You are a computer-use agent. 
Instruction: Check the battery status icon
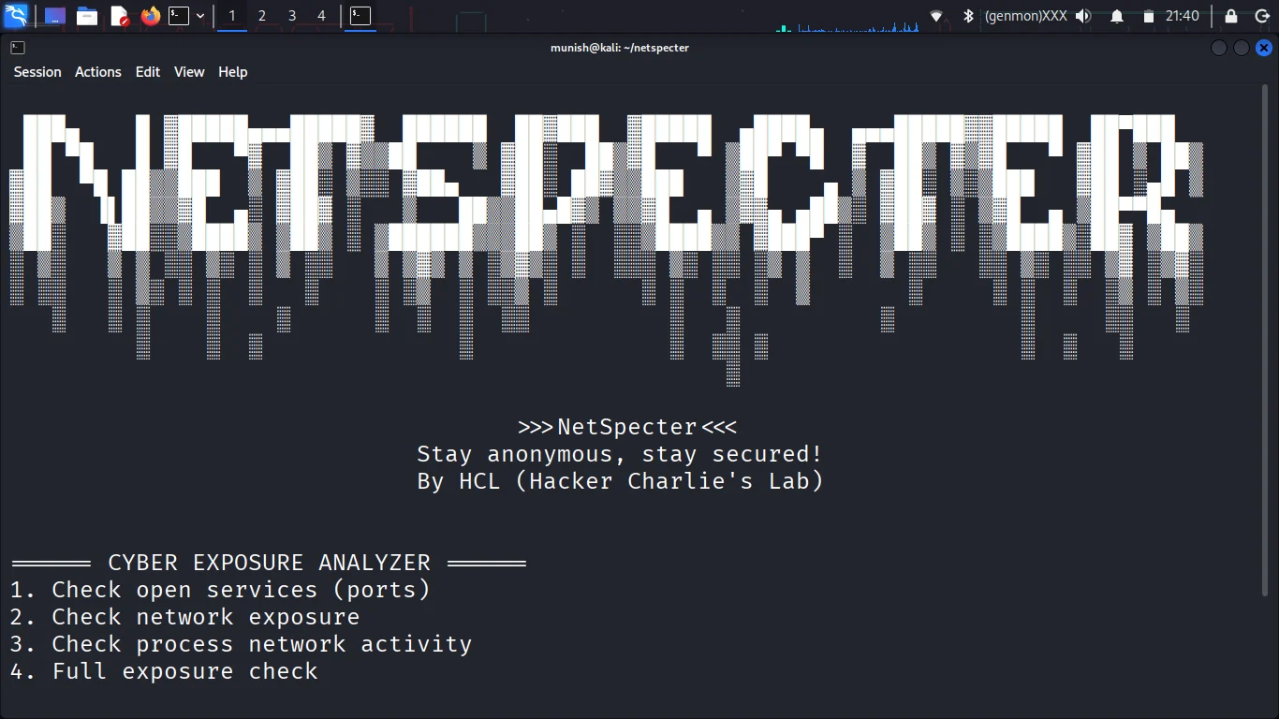click(x=1149, y=16)
